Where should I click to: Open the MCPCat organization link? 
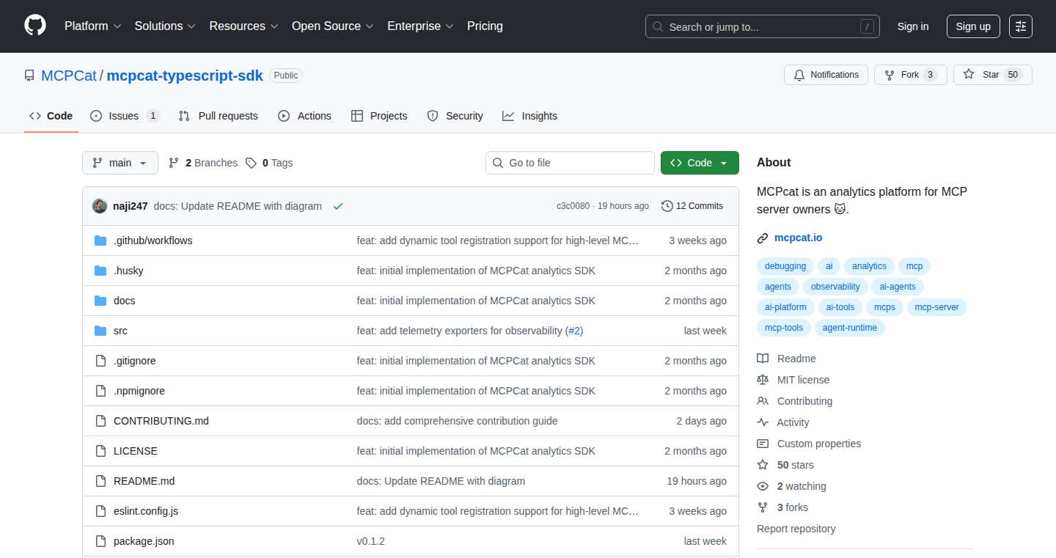pyautogui.click(x=69, y=75)
